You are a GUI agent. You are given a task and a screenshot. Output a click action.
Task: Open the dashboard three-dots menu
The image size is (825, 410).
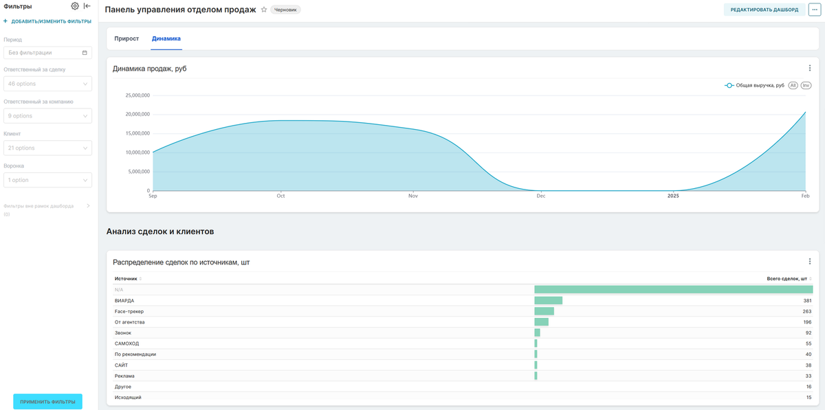(814, 10)
